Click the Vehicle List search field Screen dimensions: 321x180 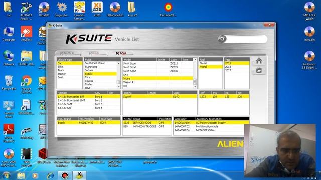(x=246, y=39)
